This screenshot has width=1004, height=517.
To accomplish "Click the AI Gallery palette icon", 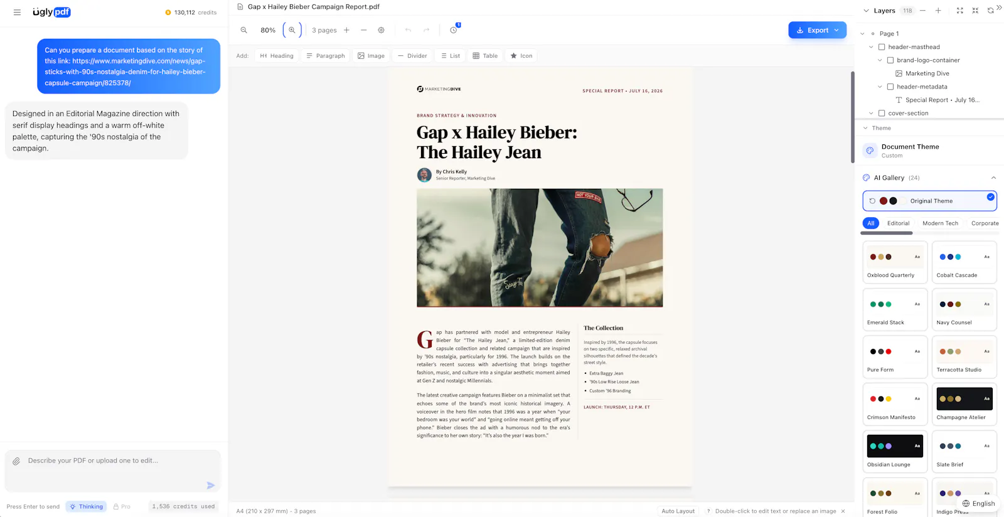I will point(867,178).
